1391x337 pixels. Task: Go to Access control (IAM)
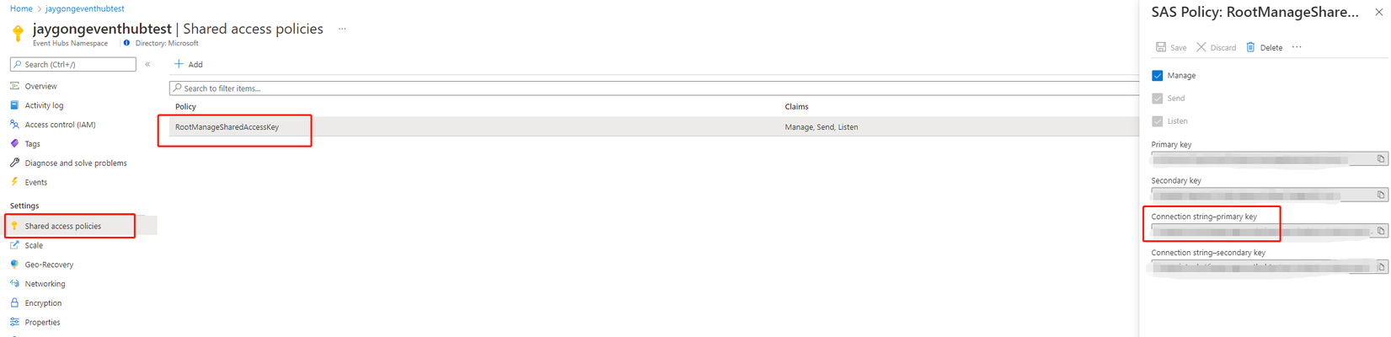pos(60,125)
